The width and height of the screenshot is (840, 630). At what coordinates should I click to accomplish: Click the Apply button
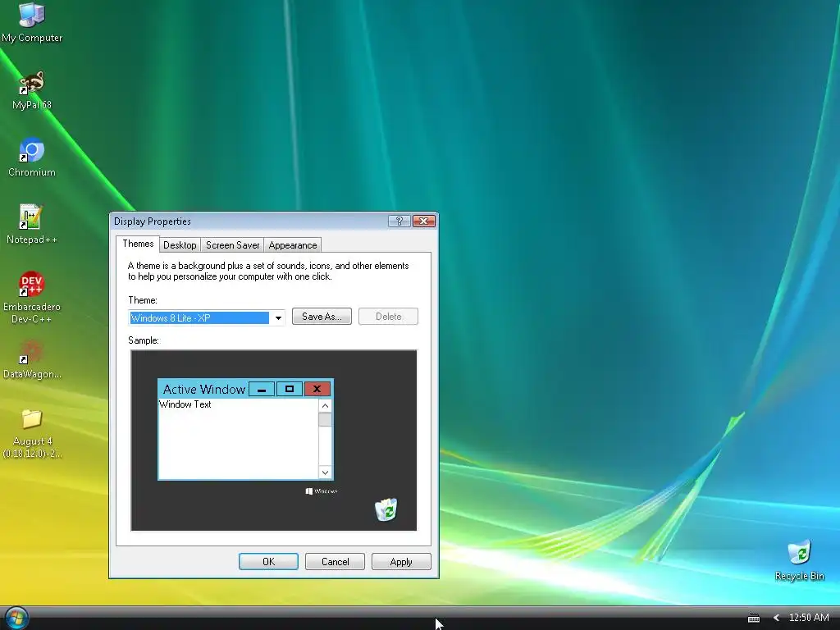tap(401, 562)
